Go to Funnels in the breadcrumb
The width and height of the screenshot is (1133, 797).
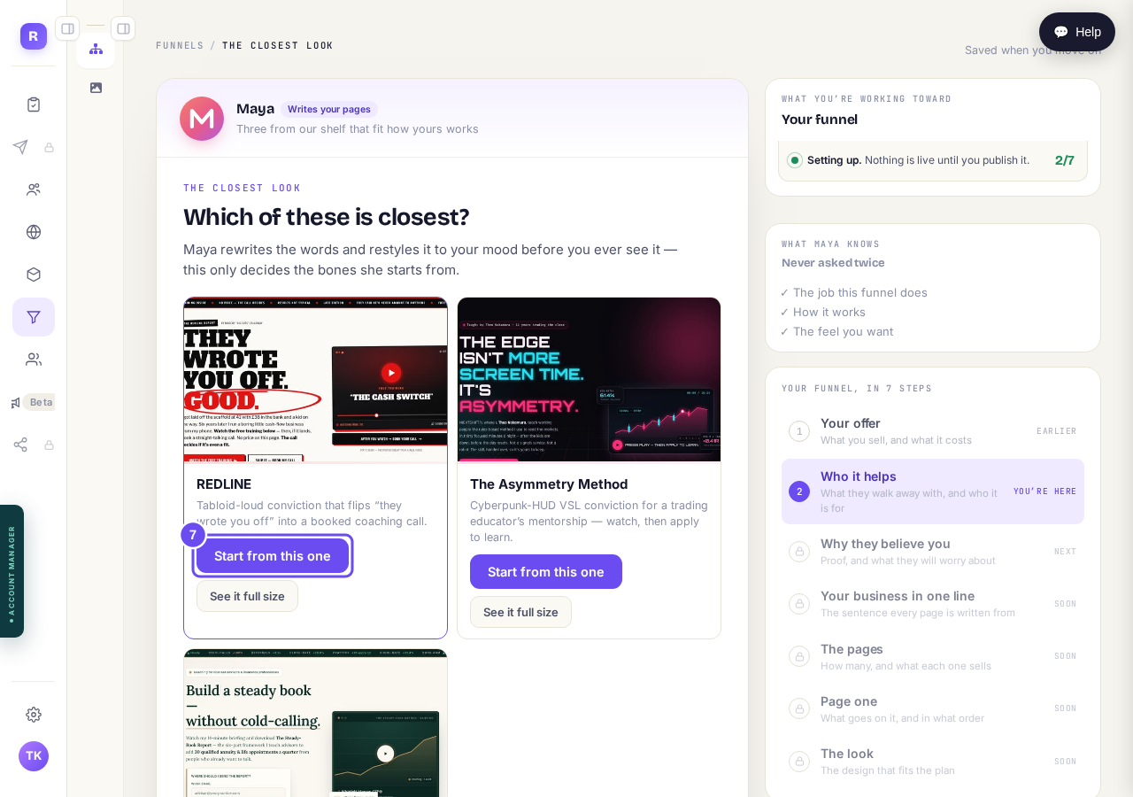pos(180,46)
